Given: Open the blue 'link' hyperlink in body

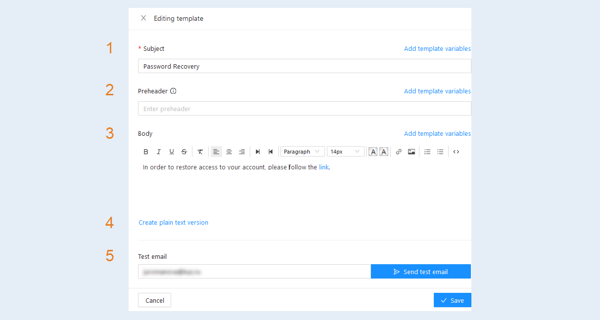Looking at the screenshot, I should (323, 167).
